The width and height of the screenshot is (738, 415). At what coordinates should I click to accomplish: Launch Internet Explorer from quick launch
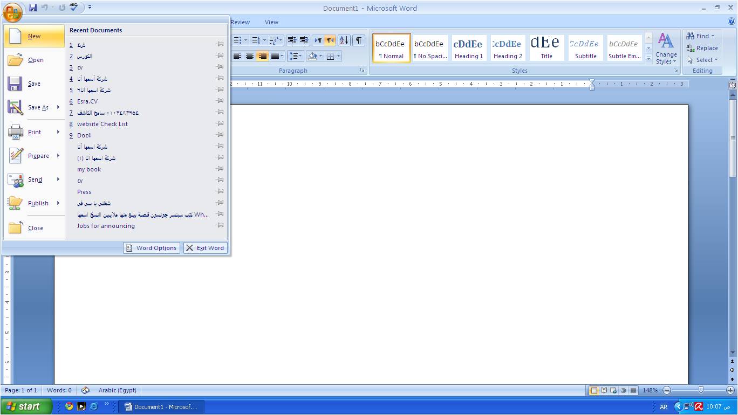pos(94,406)
